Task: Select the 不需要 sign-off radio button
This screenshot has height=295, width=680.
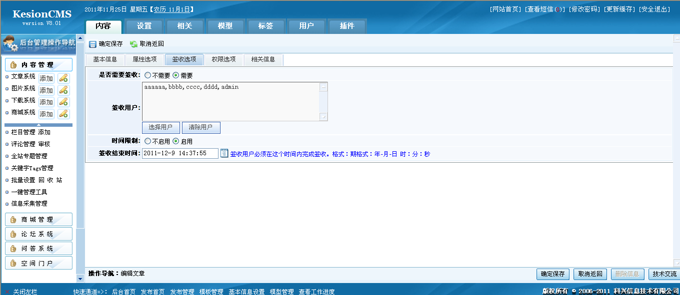Action: [148, 75]
